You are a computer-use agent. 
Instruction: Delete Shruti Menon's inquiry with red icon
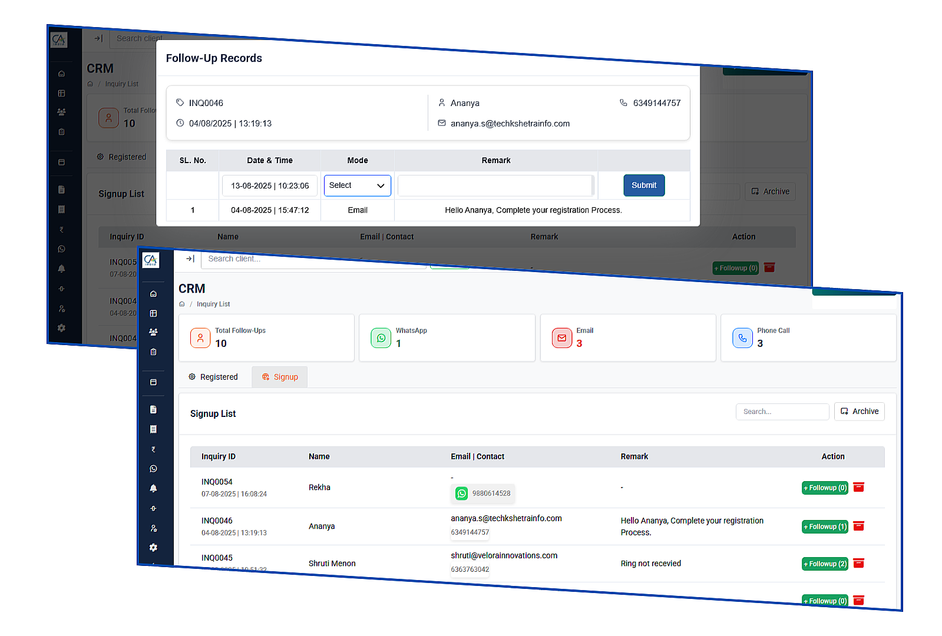(859, 563)
